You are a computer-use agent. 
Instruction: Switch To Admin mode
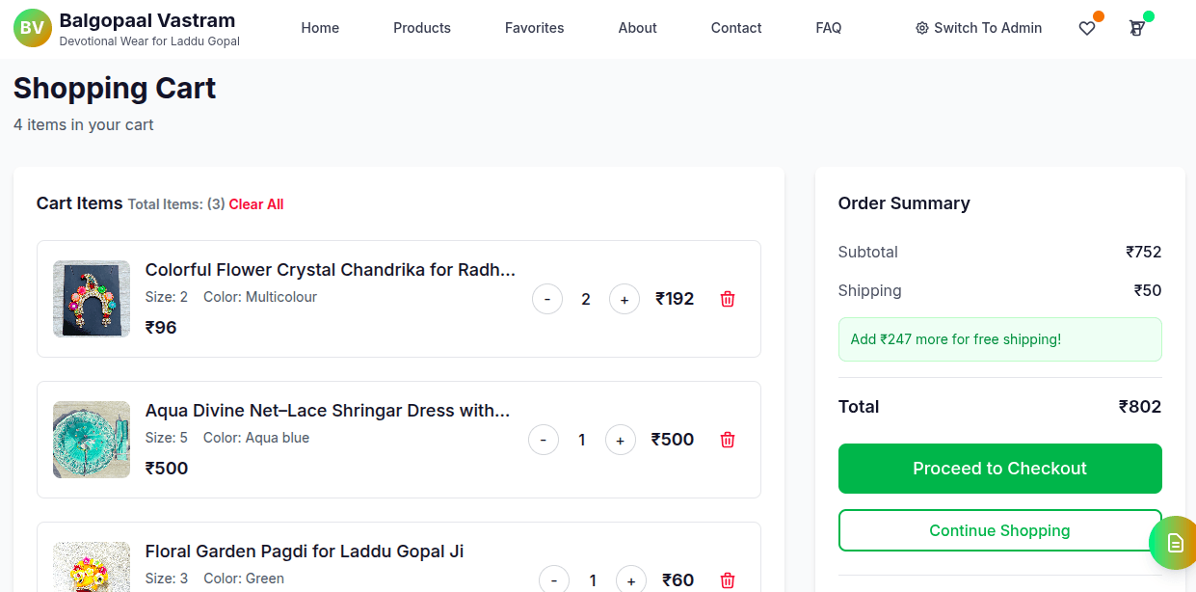[978, 28]
